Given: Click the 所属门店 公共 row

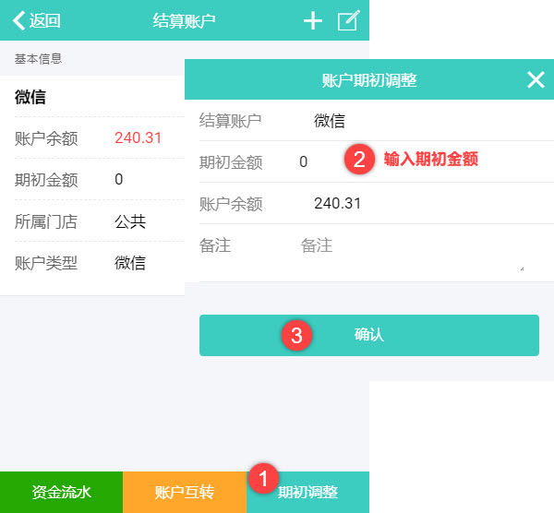Looking at the screenshot, I should point(92,221).
